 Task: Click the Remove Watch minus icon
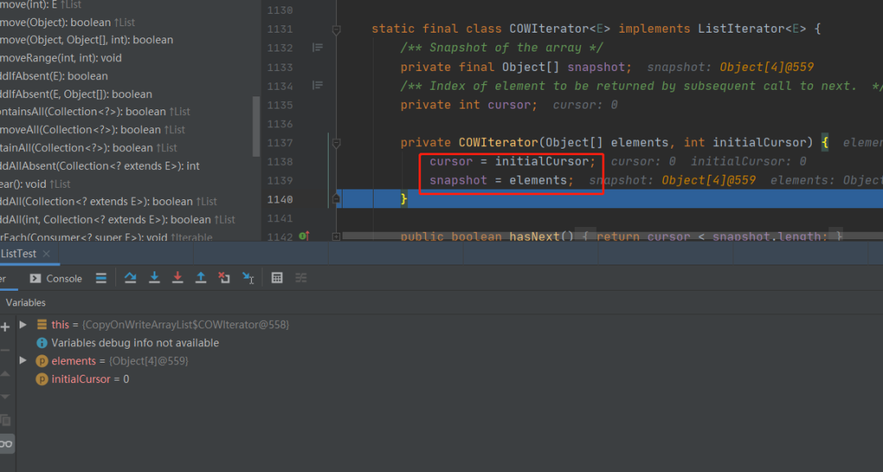click(5, 350)
